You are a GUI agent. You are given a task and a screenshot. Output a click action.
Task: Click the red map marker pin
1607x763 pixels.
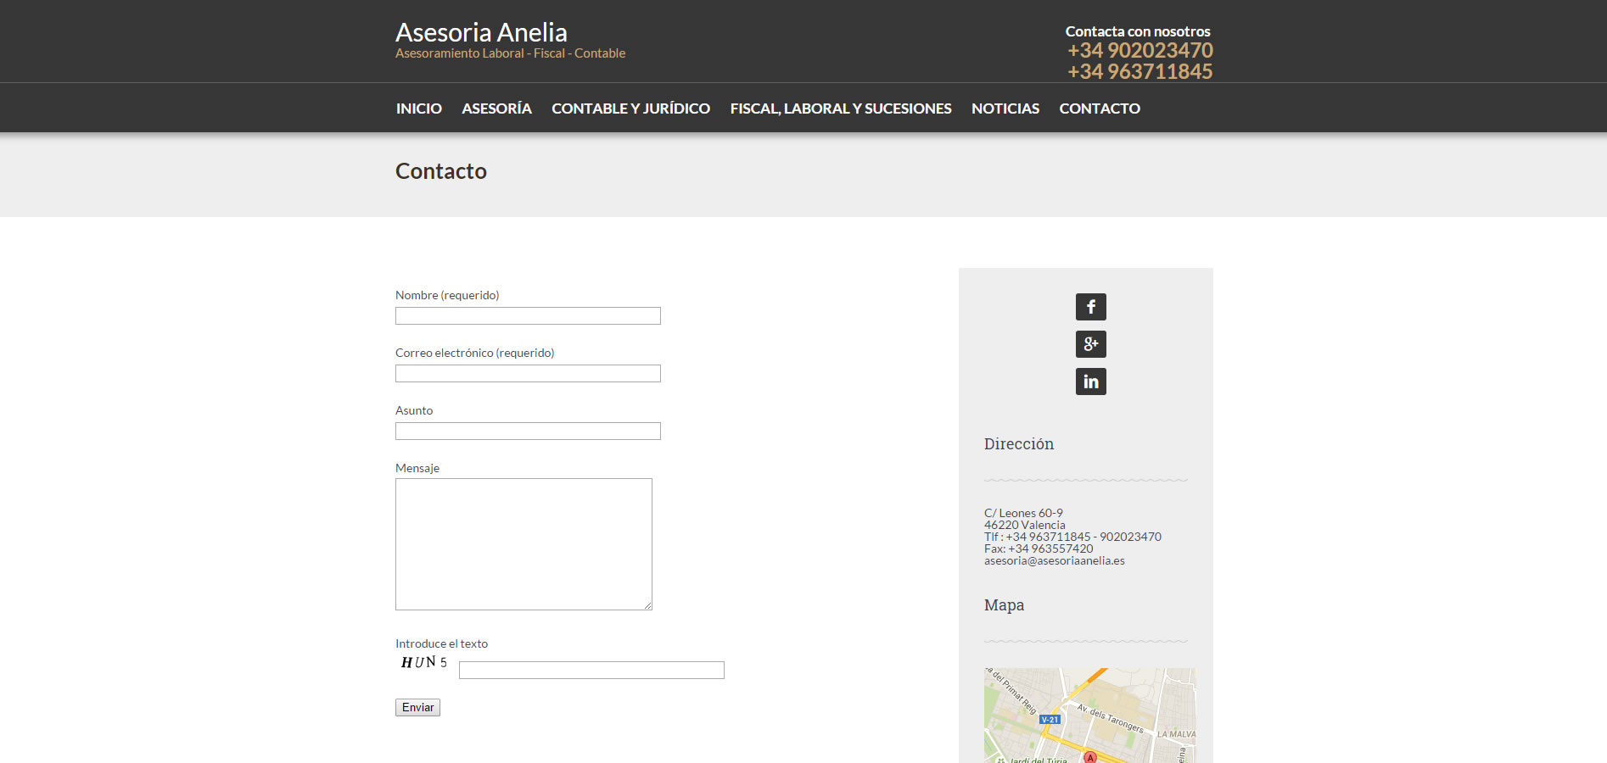1090,756
